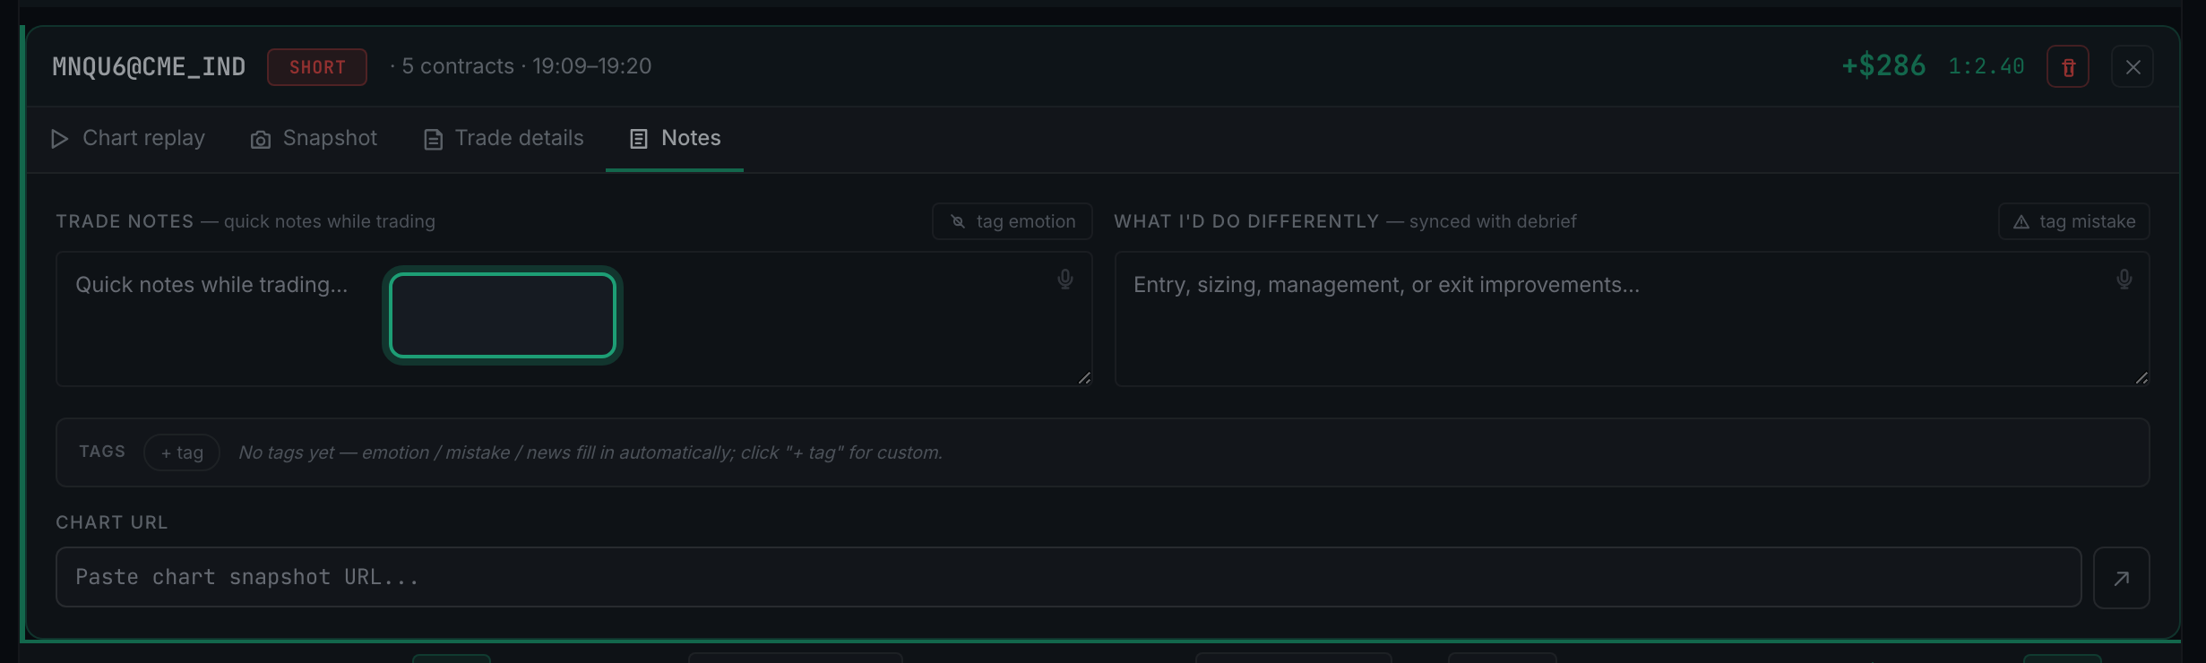Click the Quick notes while trading textarea
The width and height of the screenshot is (2206, 663).
(573, 319)
